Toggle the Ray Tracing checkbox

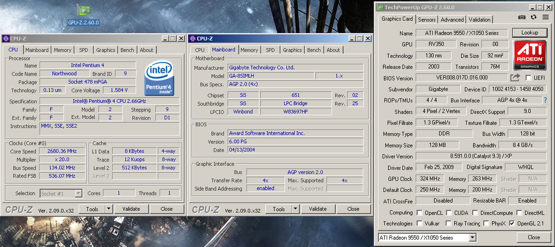448,223
